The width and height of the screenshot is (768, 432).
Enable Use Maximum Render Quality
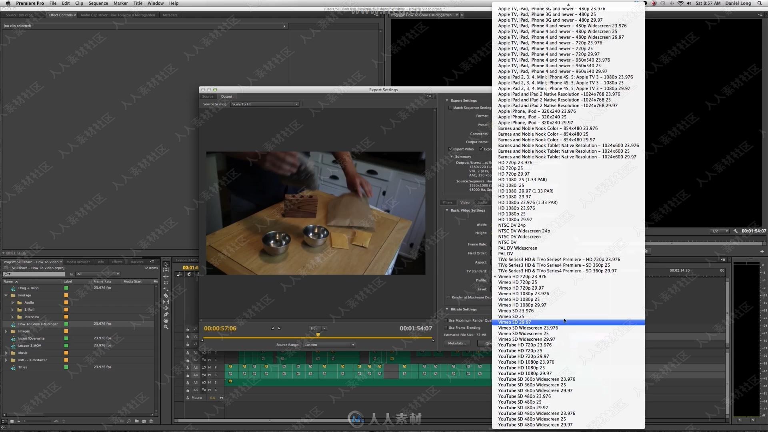[446, 320]
